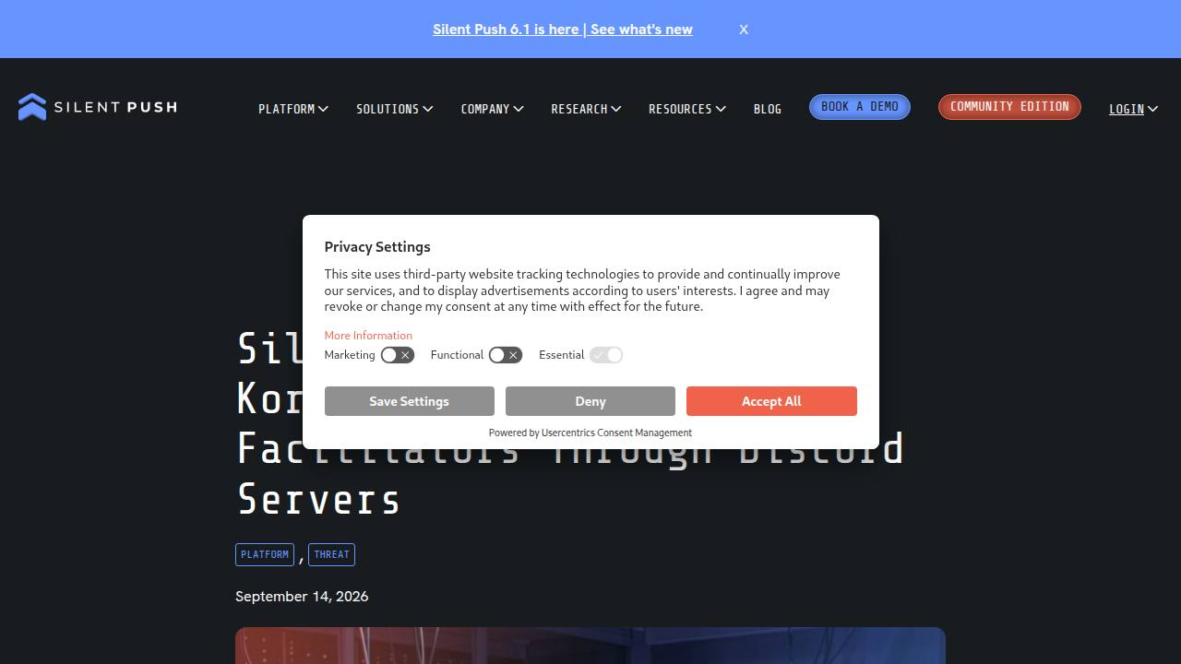The image size is (1181, 664).
Task: Click the Accept All button
Action: (x=771, y=401)
